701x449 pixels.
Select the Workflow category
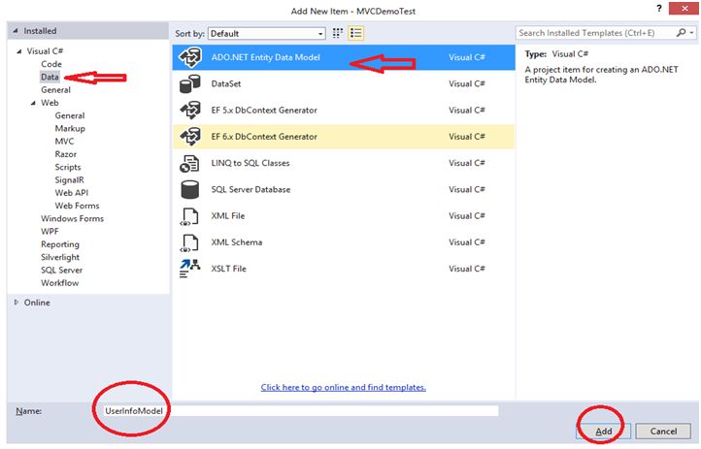pyautogui.click(x=60, y=283)
